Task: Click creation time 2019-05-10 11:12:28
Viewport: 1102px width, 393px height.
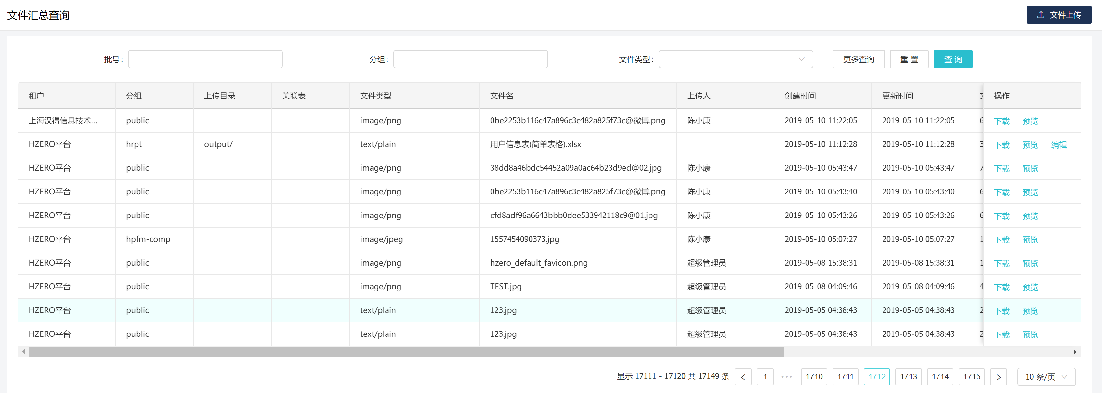Action: coord(820,144)
